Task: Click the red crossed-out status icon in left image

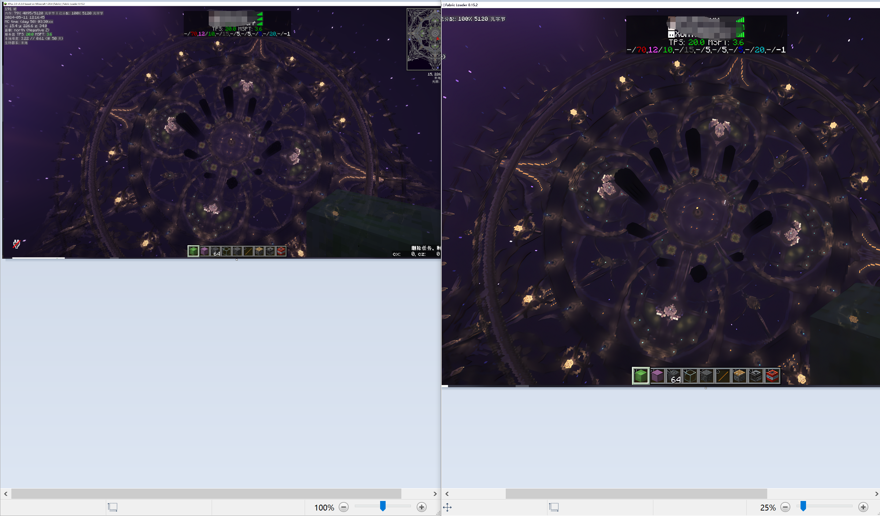Action: 16,244
